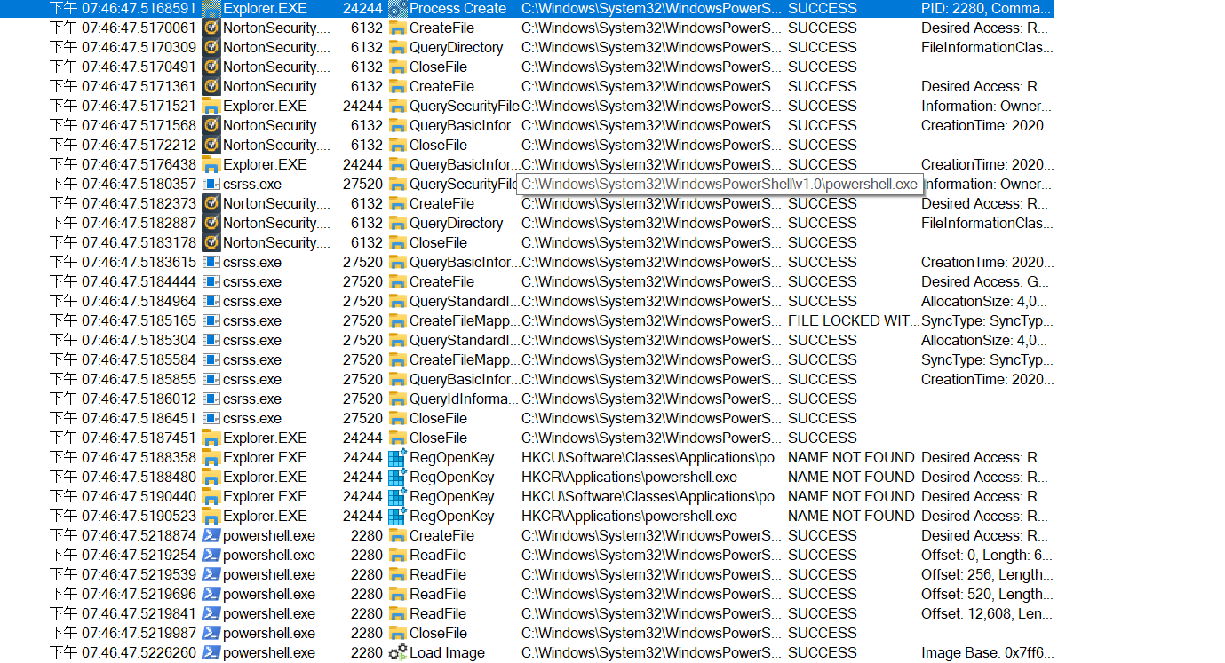The image size is (1225, 663).
Task: Click SUCCESS in the 07:46:47.5219841 row
Action: pyautogui.click(x=823, y=614)
